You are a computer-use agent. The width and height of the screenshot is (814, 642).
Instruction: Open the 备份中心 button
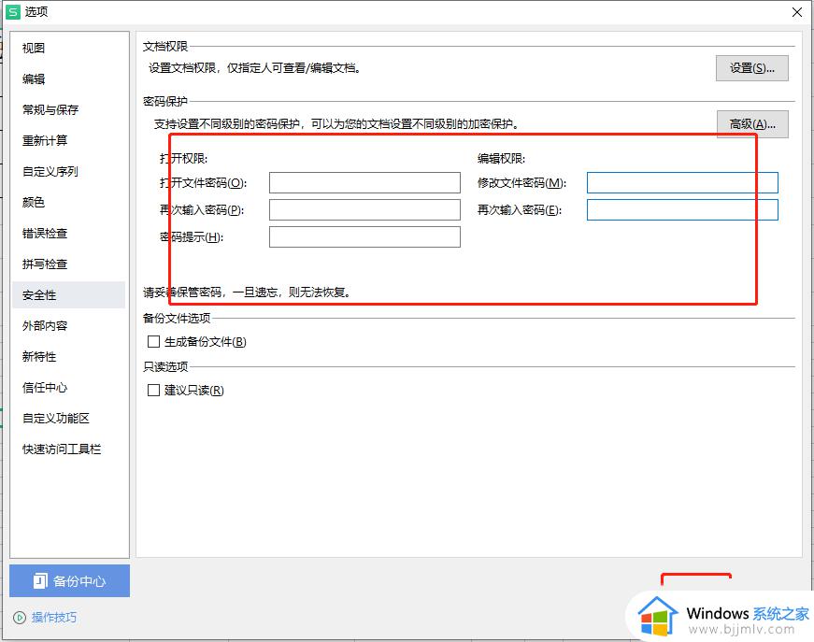(x=69, y=580)
